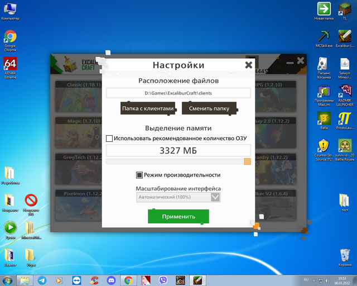Open the Новая папка desktop icon
The height and width of the screenshot is (286, 357).
(x=324, y=11)
